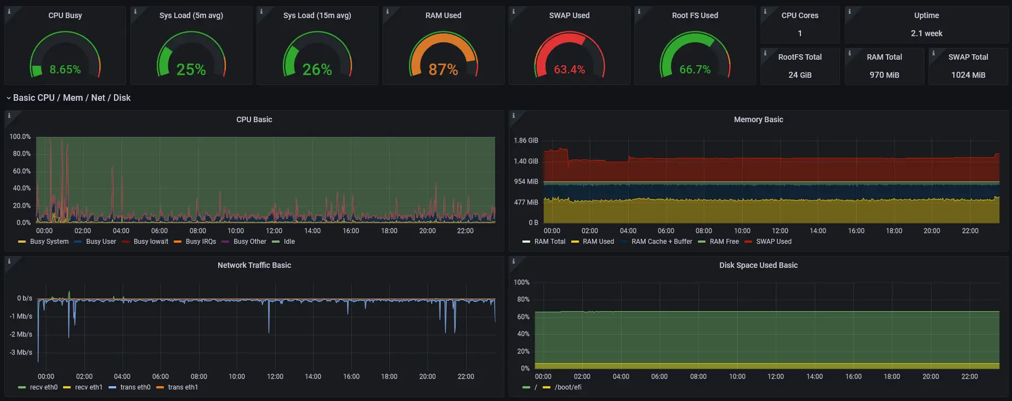Toggle Busy User series in CPU legend
1012x401 pixels.
pyautogui.click(x=101, y=242)
